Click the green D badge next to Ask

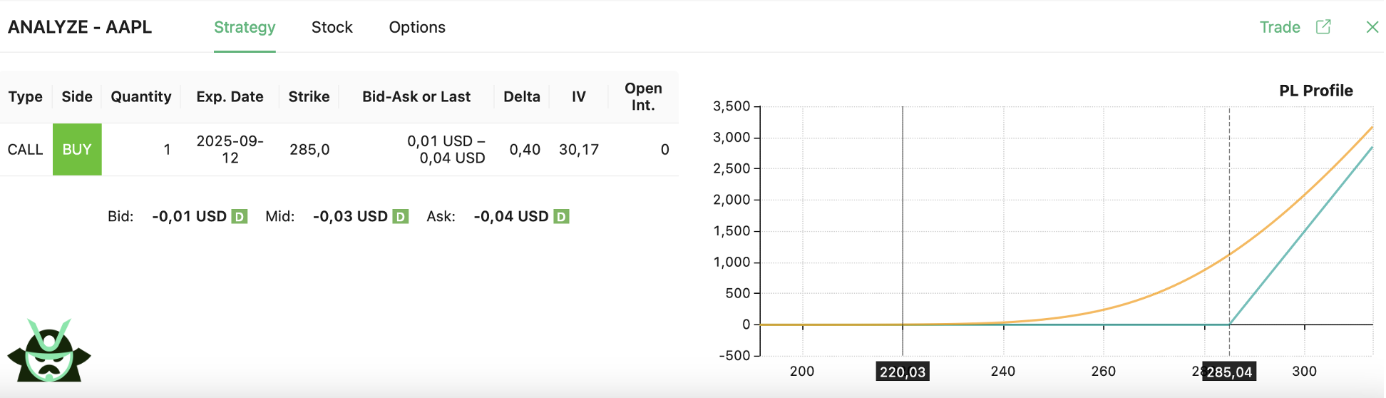click(x=562, y=217)
